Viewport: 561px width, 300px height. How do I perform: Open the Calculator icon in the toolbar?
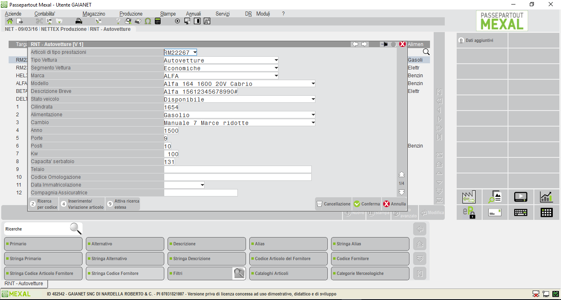(158, 21)
